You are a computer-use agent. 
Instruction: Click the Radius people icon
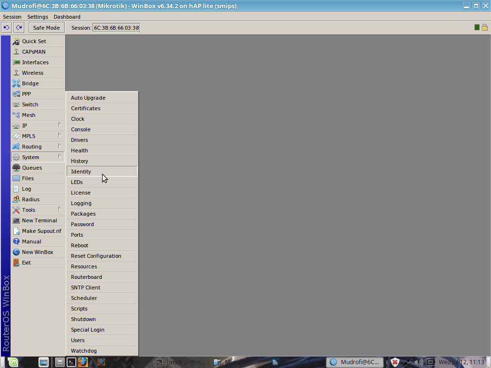coord(16,199)
